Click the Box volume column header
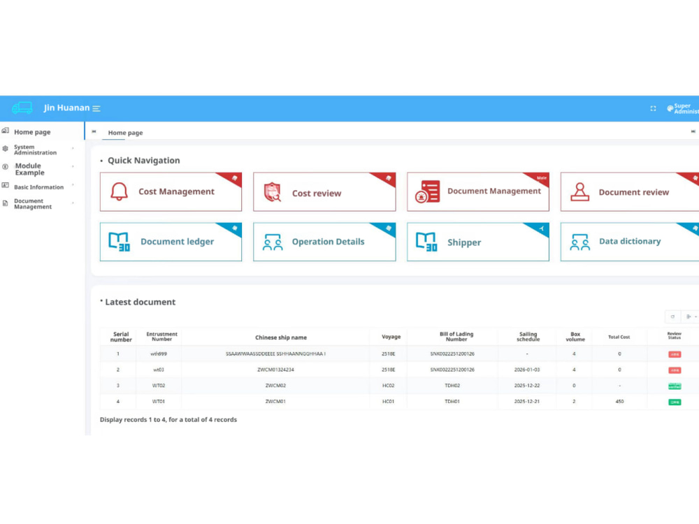The width and height of the screenshot is (699, 524). (575, 337)
